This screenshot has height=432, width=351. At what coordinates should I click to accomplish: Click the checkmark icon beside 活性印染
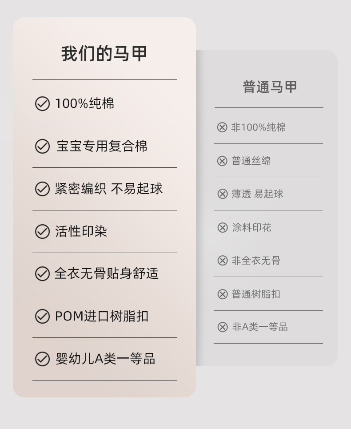[42, 232]
